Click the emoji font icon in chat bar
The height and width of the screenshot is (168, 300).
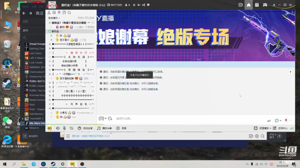pos(110,118)
